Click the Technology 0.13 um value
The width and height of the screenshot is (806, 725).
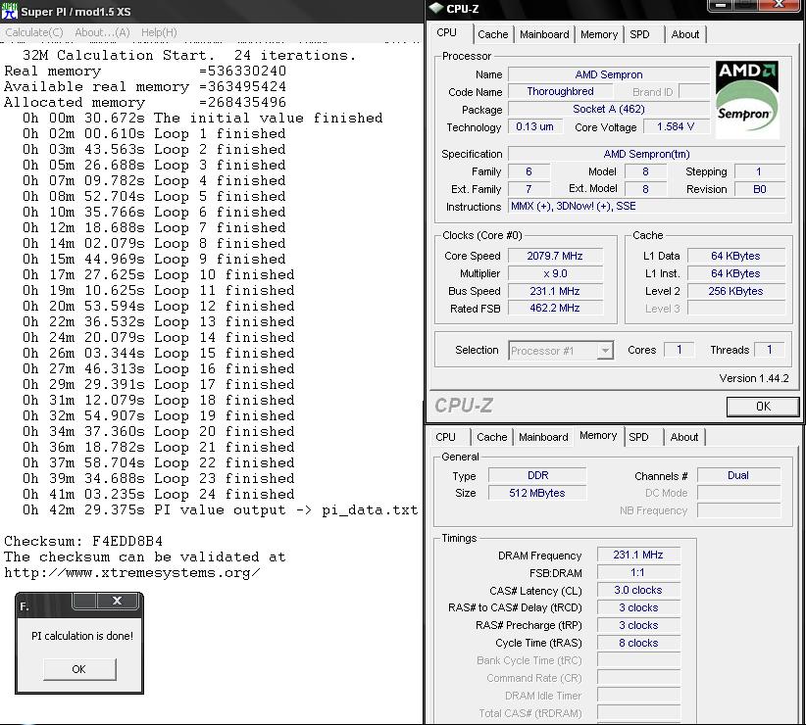[x=534, y=126]
